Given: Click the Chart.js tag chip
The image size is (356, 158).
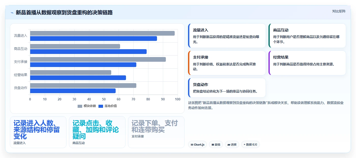Looking at the screenshot, I should coord(197,145).
